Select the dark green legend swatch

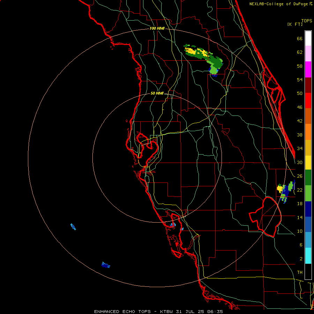[x=308, y=178]
